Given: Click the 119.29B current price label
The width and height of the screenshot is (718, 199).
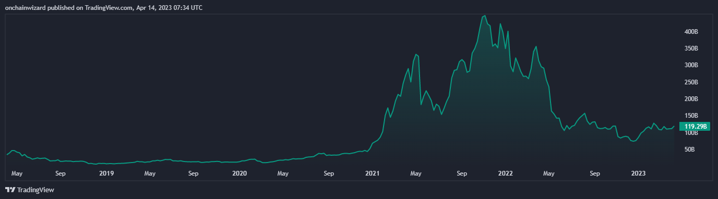Looking at the screenshot, I should click(x=696, y=126).
